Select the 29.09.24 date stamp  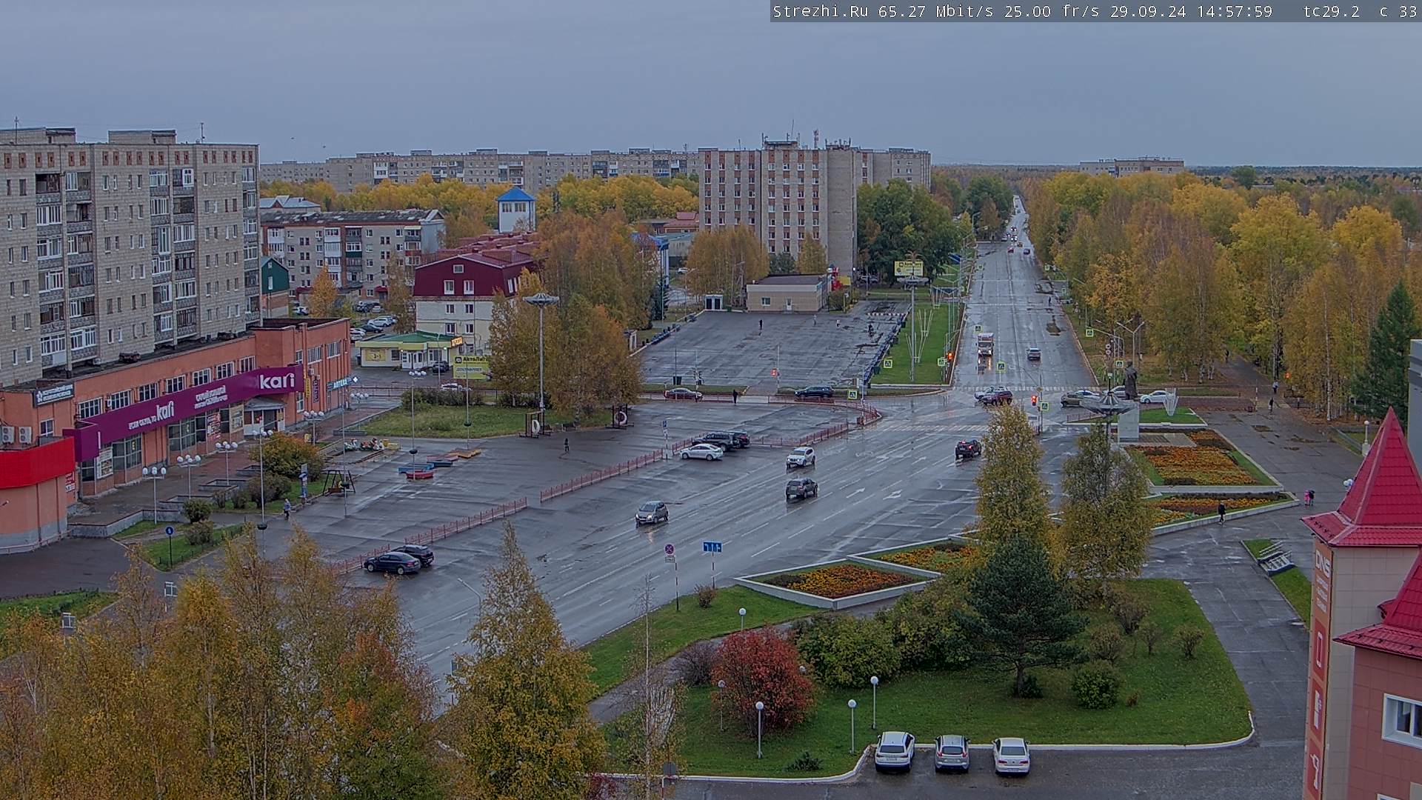1148,11
